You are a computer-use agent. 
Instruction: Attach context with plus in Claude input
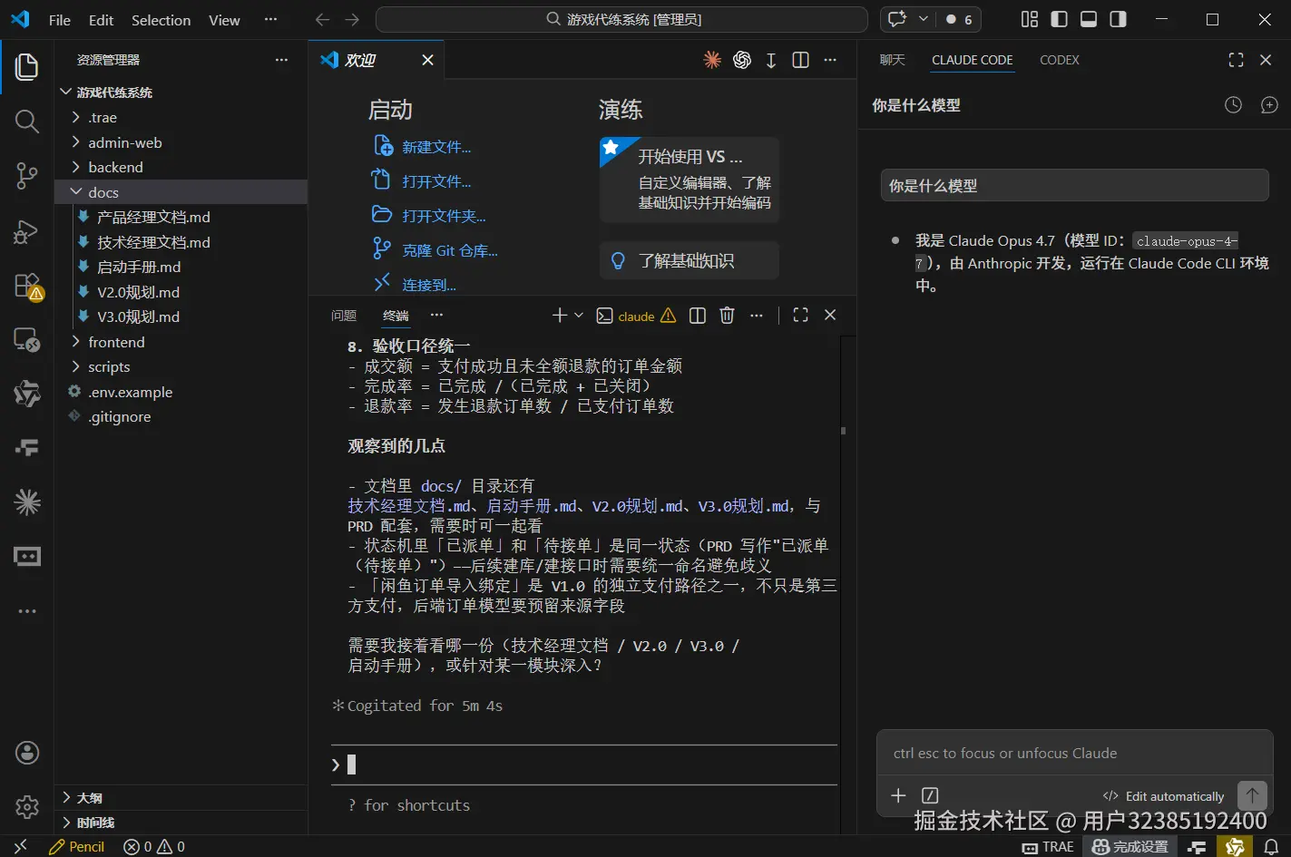[898, 795]
